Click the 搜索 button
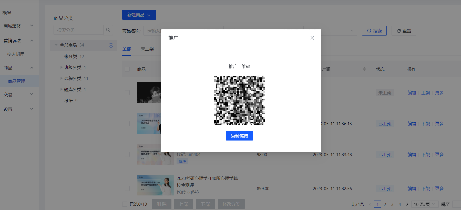The image size is (461, 210). coord(374,31)
